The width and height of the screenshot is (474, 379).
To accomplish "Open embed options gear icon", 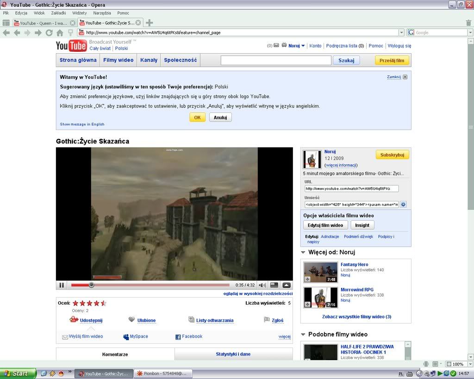I will point(403,205).
